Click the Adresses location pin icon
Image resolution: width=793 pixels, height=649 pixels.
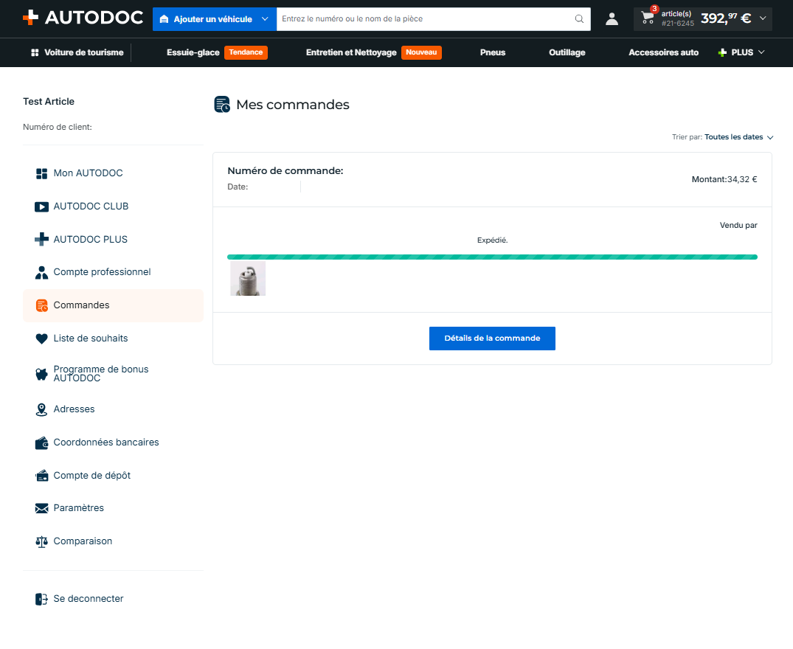pyautogui.click(x=41, y=409)
